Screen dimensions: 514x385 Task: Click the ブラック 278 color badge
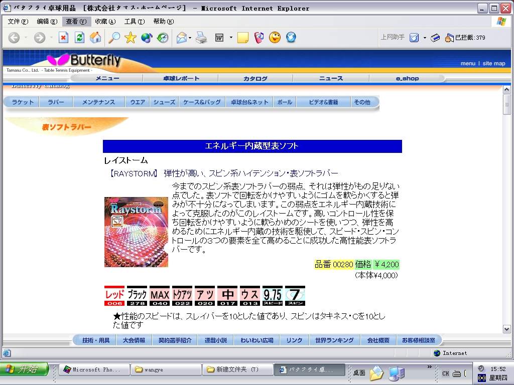click(x=137, y=296)
